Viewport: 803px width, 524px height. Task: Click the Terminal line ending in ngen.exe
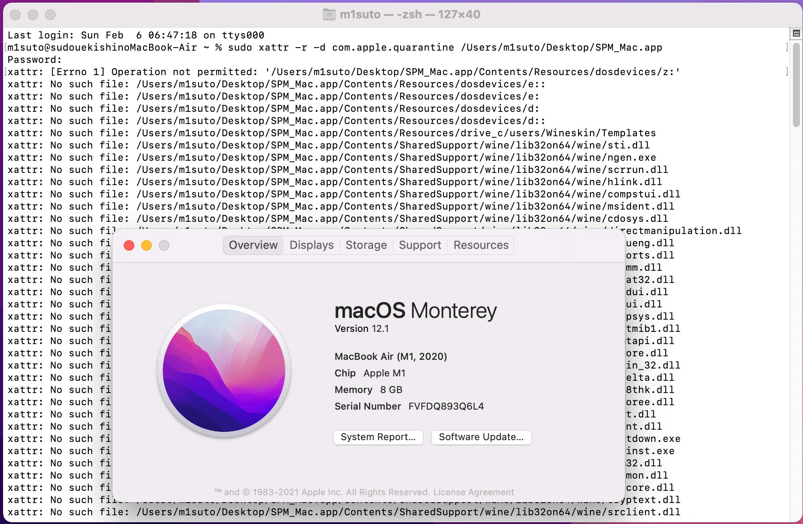coord(332,157)
